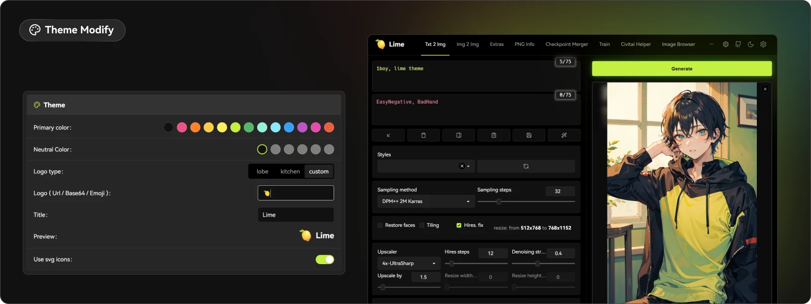Click the trash icon to clear prompt
The width and height of the screenshot is (811, 304).
click(423, 135)
